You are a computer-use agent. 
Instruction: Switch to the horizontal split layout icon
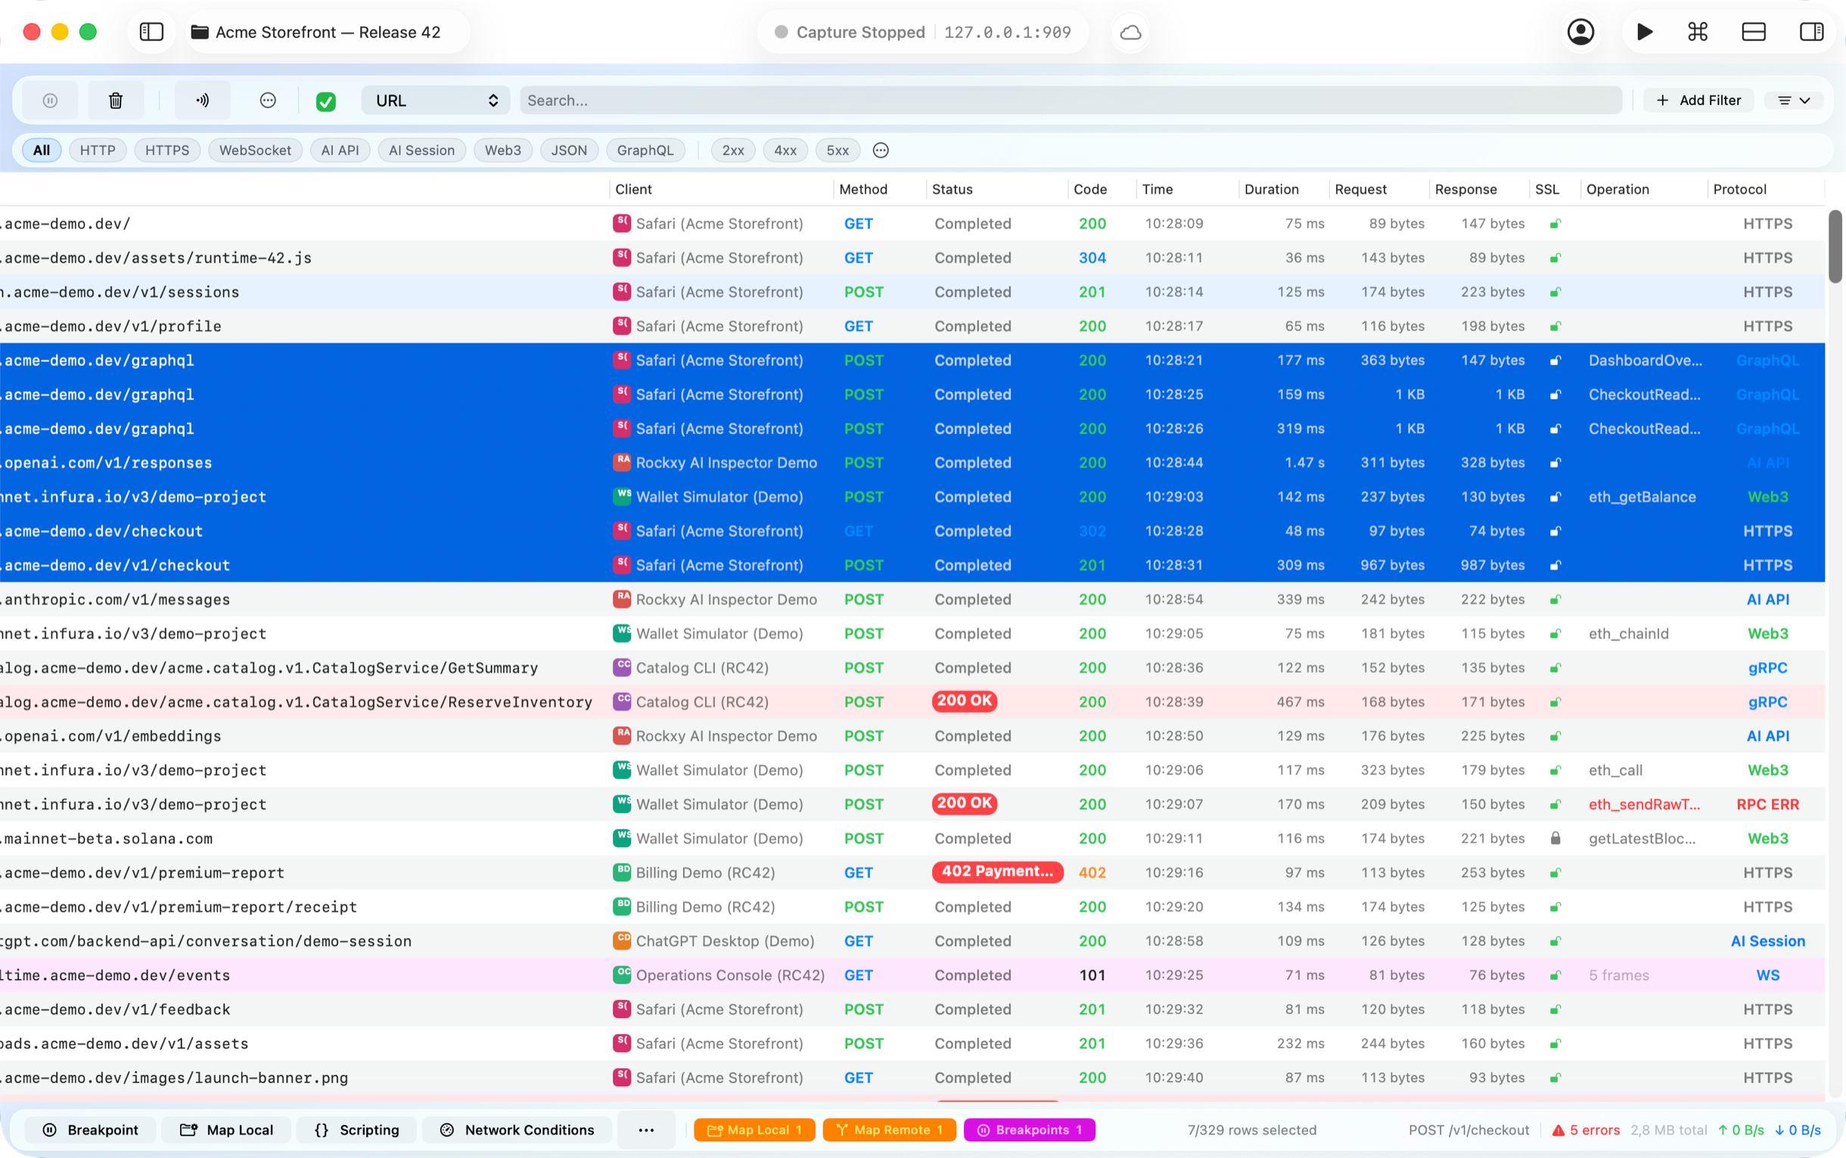(1753, 33)
